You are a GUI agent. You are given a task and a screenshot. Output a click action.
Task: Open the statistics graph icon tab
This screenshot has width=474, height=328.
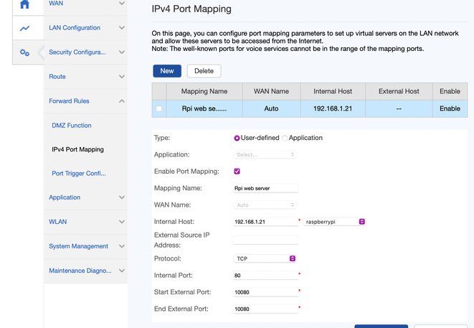(x=25, y=29)
